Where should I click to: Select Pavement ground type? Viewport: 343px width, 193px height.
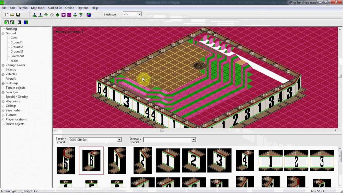pyautogui.click(x=17, y=56)
